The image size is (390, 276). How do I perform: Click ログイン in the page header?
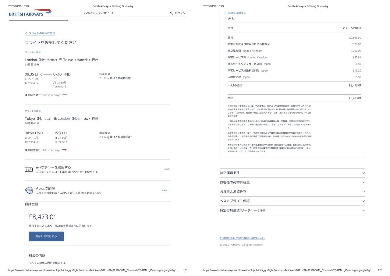(x=180, y=13)
